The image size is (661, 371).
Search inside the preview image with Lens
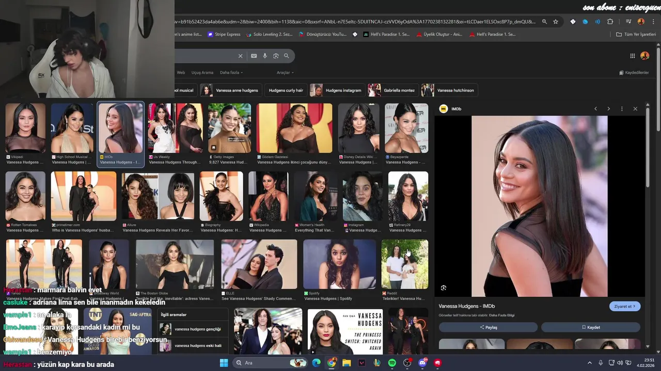point(444,288)
